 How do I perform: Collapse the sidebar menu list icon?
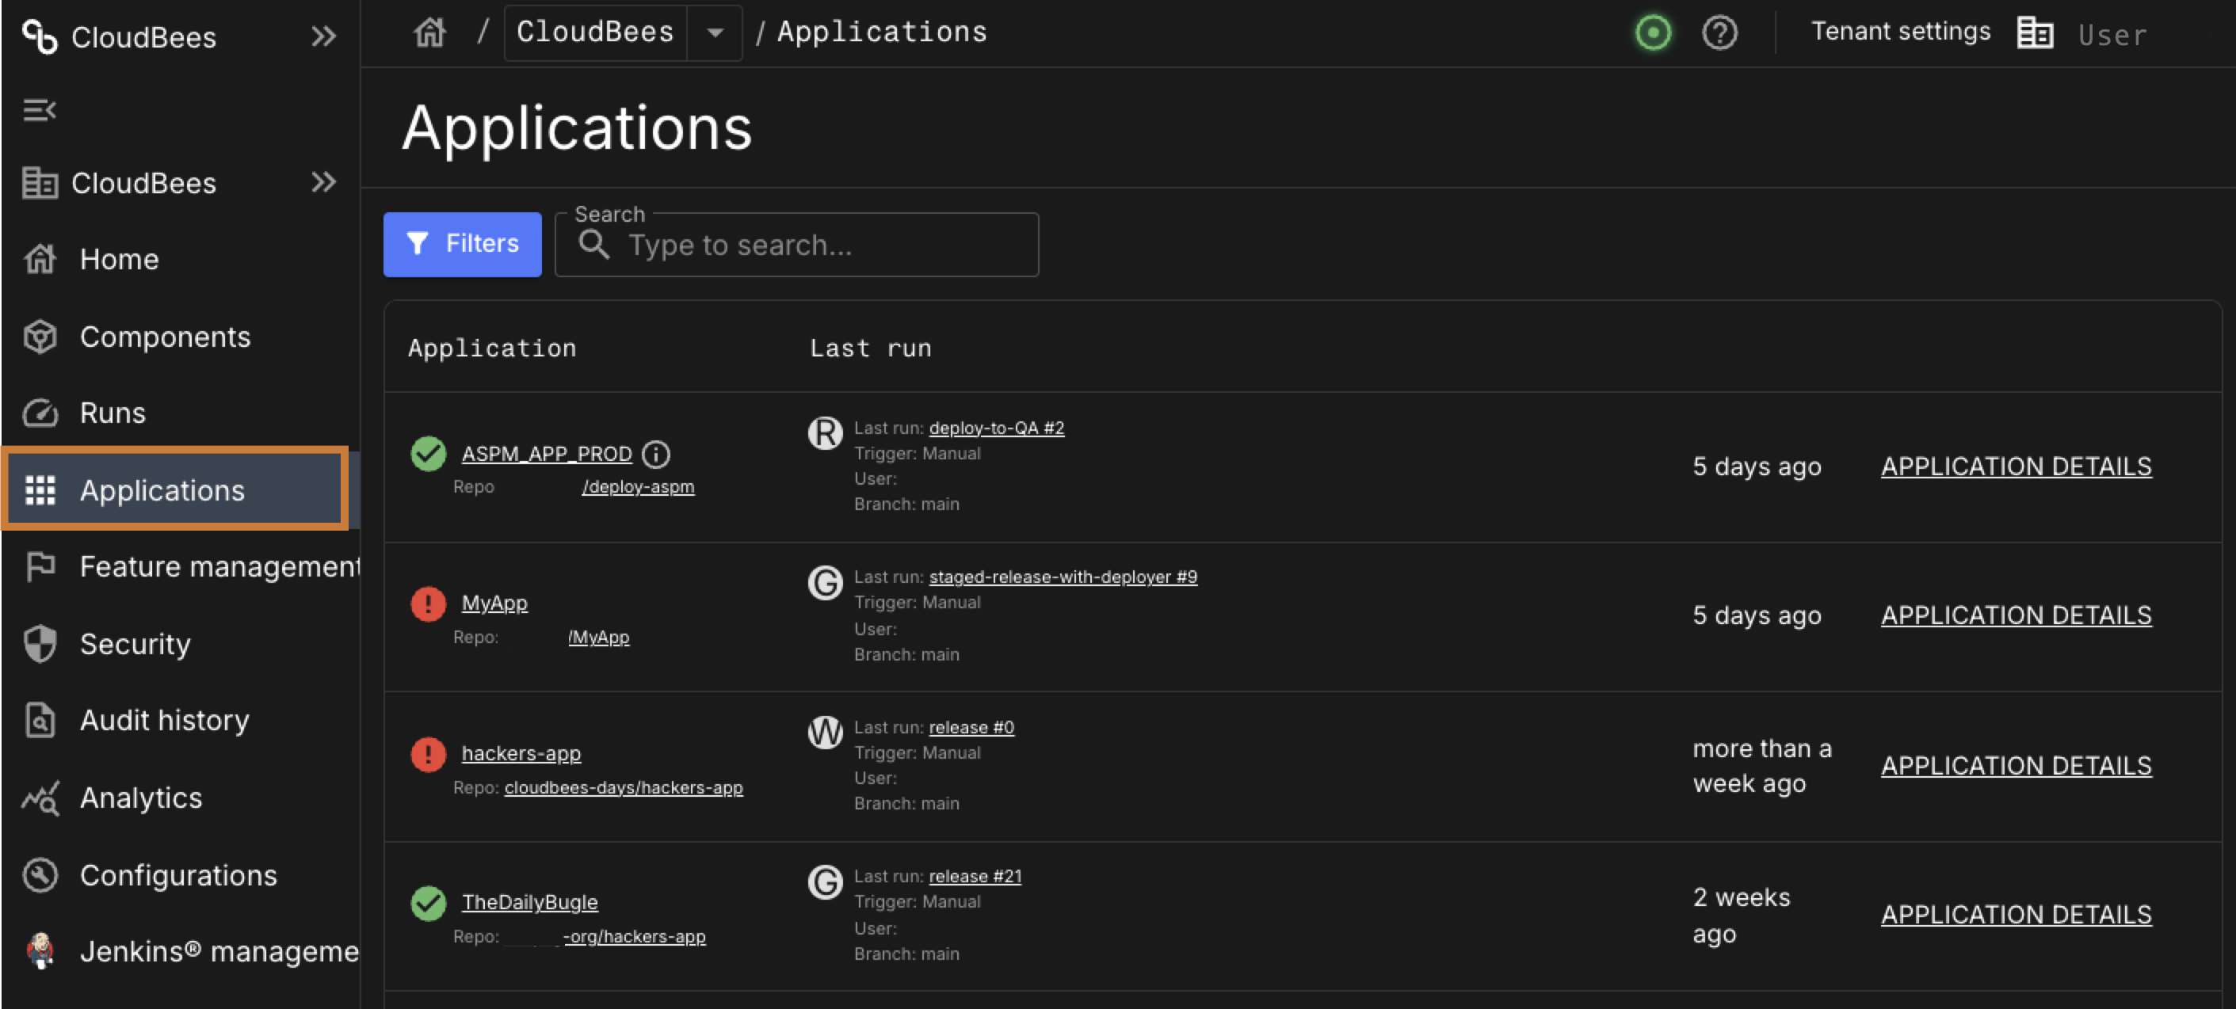pos(38,109)
